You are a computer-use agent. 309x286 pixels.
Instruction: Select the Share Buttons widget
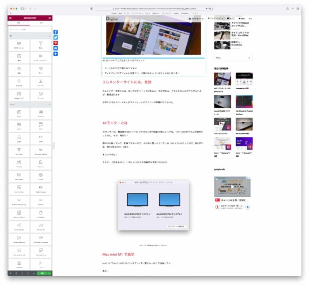(x=19, y=226)
